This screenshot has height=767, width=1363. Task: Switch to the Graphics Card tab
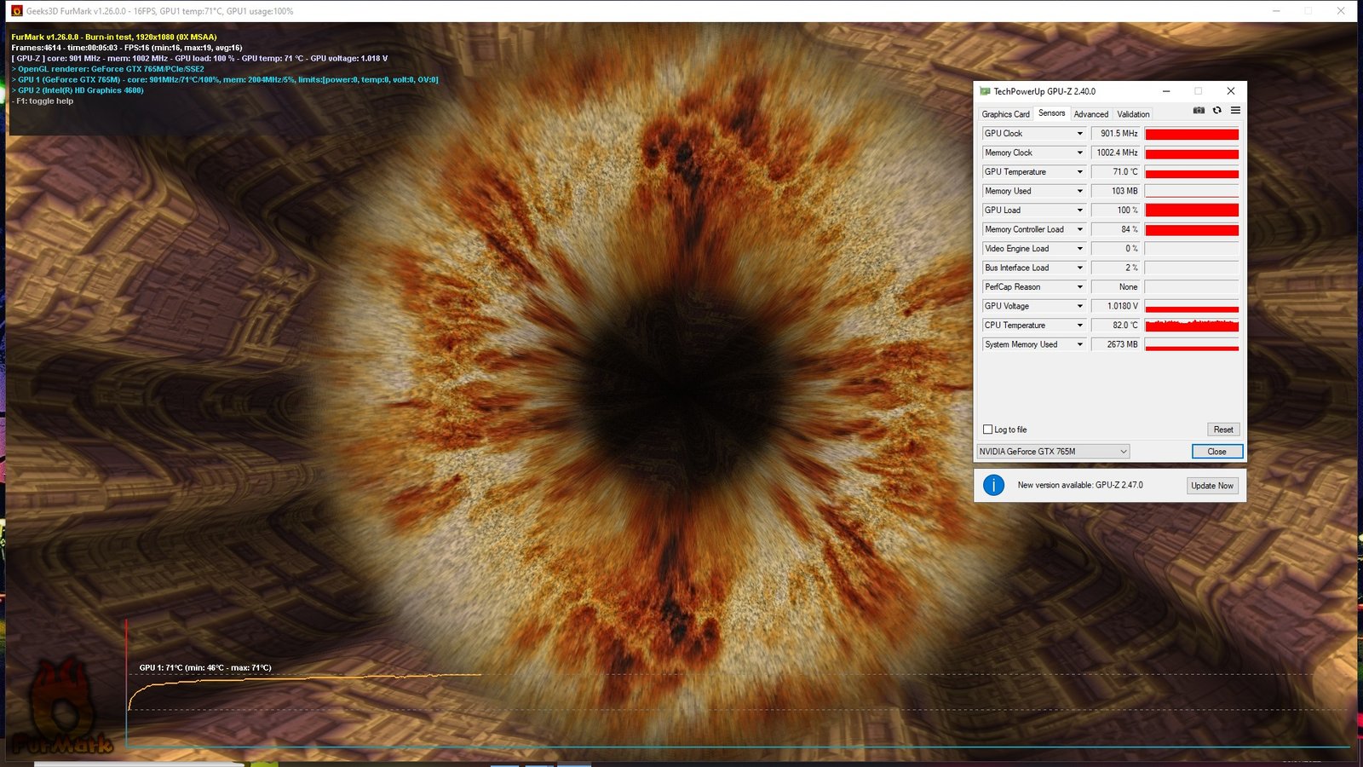tap(1005, 114)
